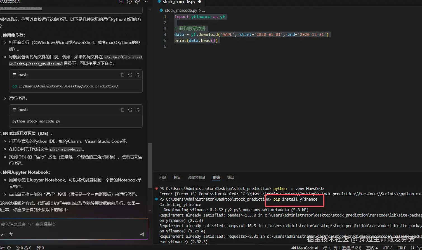Click the # context reference icon

pyautogui.click(x=11, y=234)
